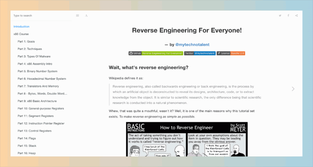The image size is (313, 167).
Task: Toggle the sidebar with the hamburger icon
Action: tap(77, 16)
